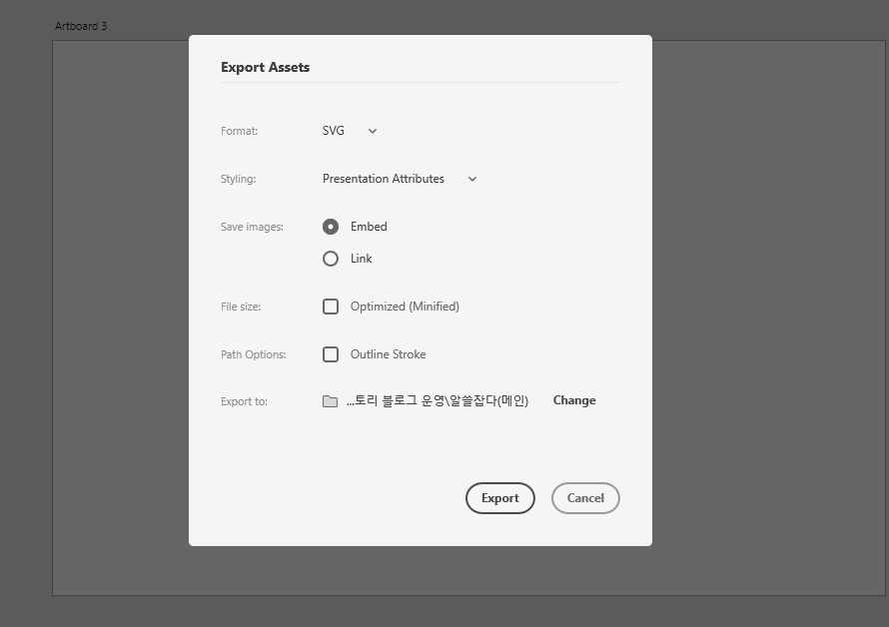Click the export destination folder icon
The height and width of the screenshot is (627, 889).
[330, 401]
